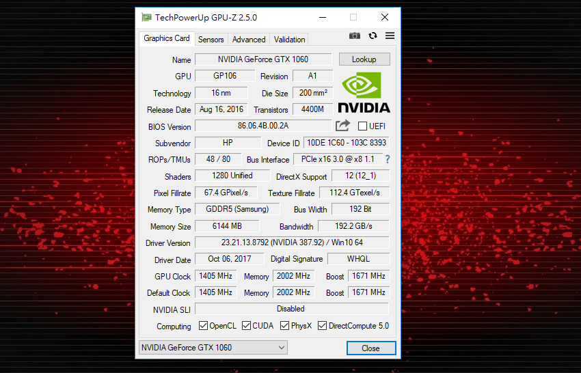Click the Subvendor value HP
Viewport: 581px width, 373px height.
[x=228, y=143]
